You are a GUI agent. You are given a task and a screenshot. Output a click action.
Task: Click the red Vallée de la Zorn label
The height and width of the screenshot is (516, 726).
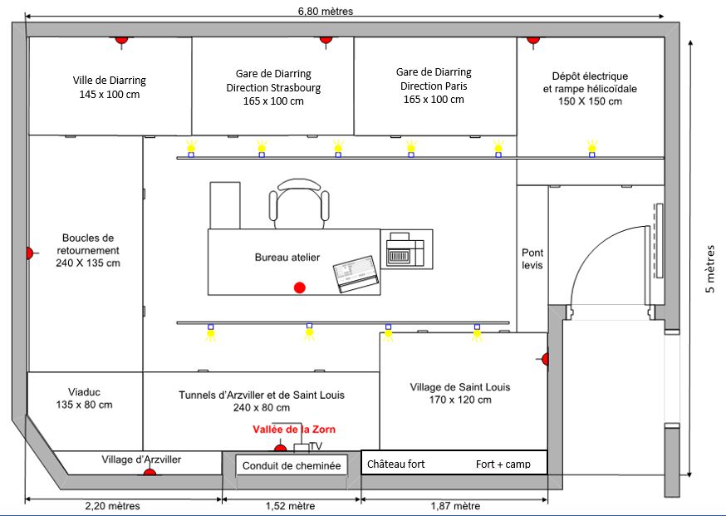pos(296,430)
